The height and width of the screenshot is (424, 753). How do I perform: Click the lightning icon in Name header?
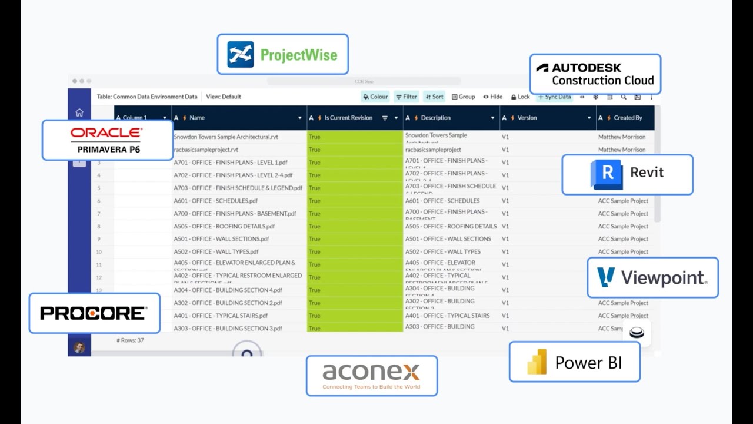coord(185,118)
